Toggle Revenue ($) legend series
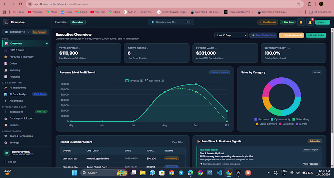The width and height of the screenshot is (334, 178). (134, 81)
